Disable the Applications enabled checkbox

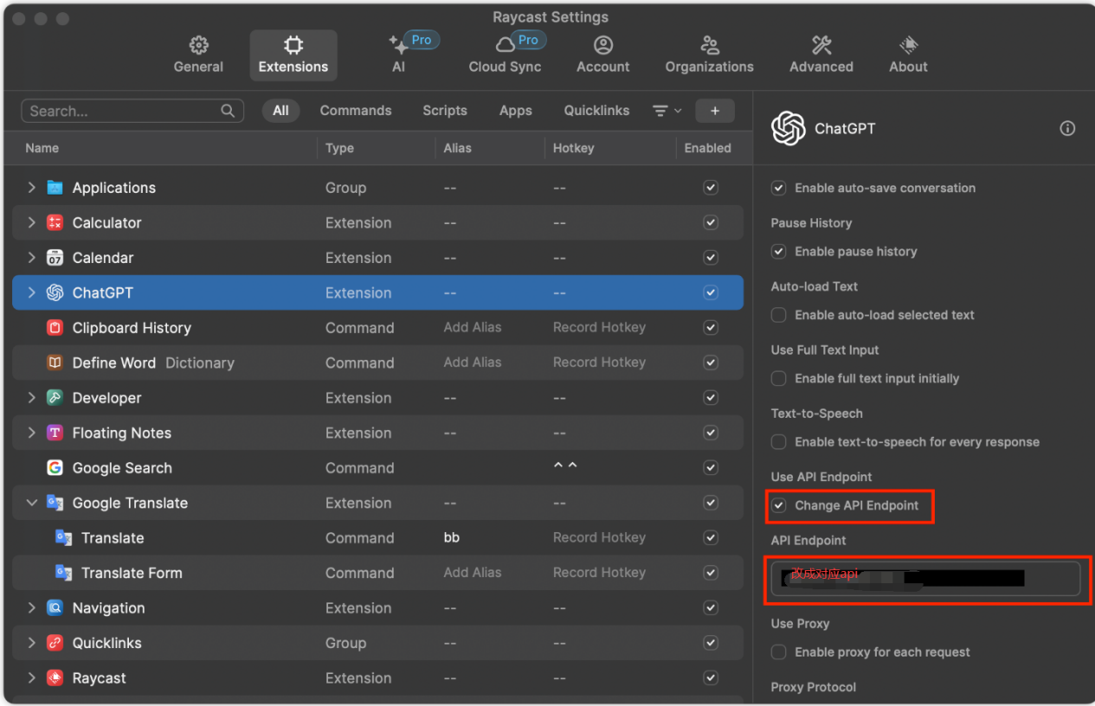(711, 188)
